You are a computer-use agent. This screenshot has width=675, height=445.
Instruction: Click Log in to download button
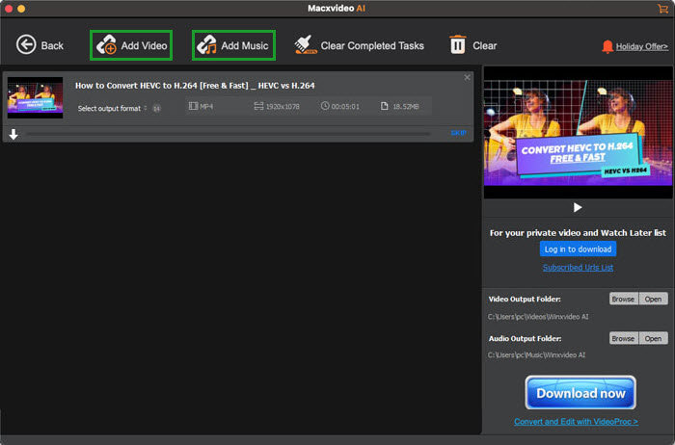pos(578,249)
